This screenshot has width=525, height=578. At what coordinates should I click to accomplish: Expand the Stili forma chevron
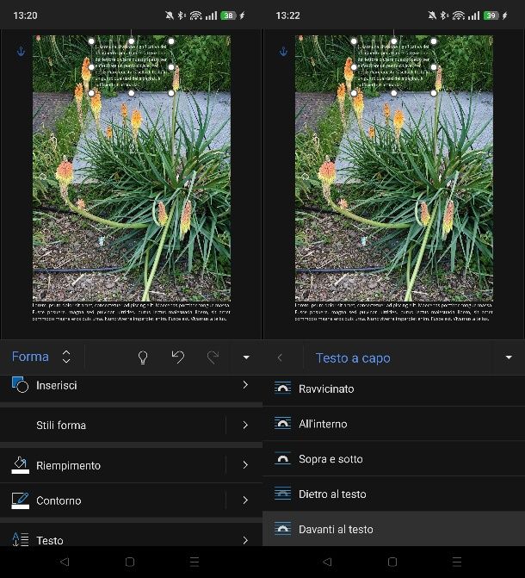coord(245,425)
